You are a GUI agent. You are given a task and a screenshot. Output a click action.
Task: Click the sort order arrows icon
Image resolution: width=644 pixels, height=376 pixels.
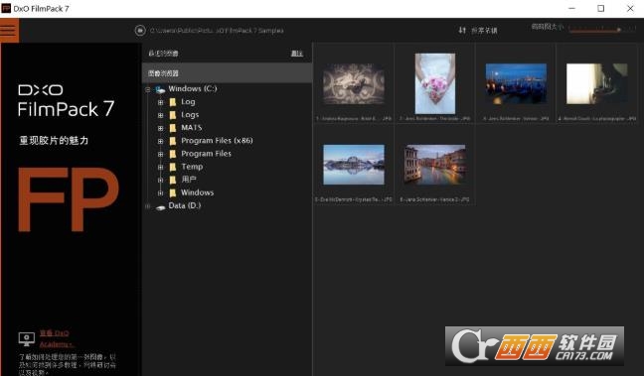point(462,30)
